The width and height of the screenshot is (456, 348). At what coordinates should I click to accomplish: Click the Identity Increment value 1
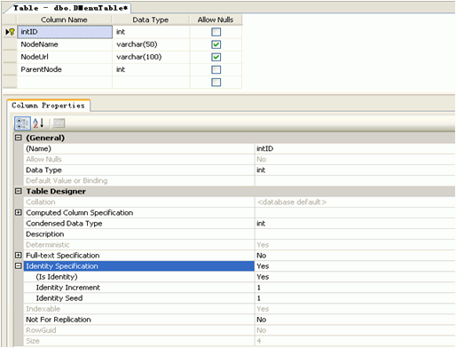pos(355,287)
